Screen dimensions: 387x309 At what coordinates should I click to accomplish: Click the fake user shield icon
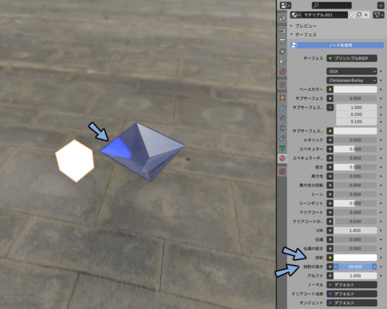pyautogui.click(x=351, y=15)
